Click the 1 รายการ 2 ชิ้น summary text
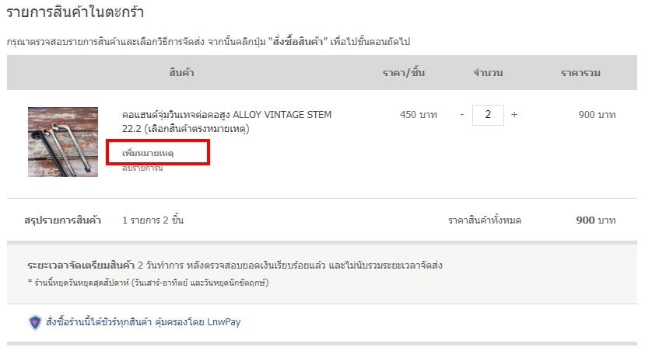Viewport: 645px width, 354px height. (152, 220)
